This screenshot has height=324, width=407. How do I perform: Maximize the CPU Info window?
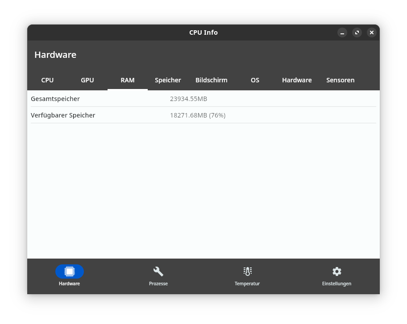pos(357,32)
